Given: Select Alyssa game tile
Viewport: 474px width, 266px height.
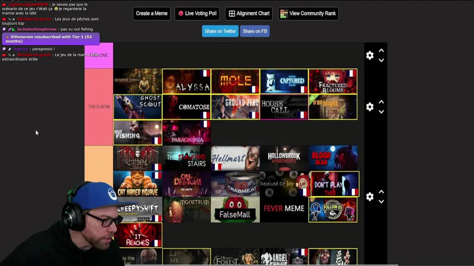Looking at the screenshot, I should click(187, 81).
